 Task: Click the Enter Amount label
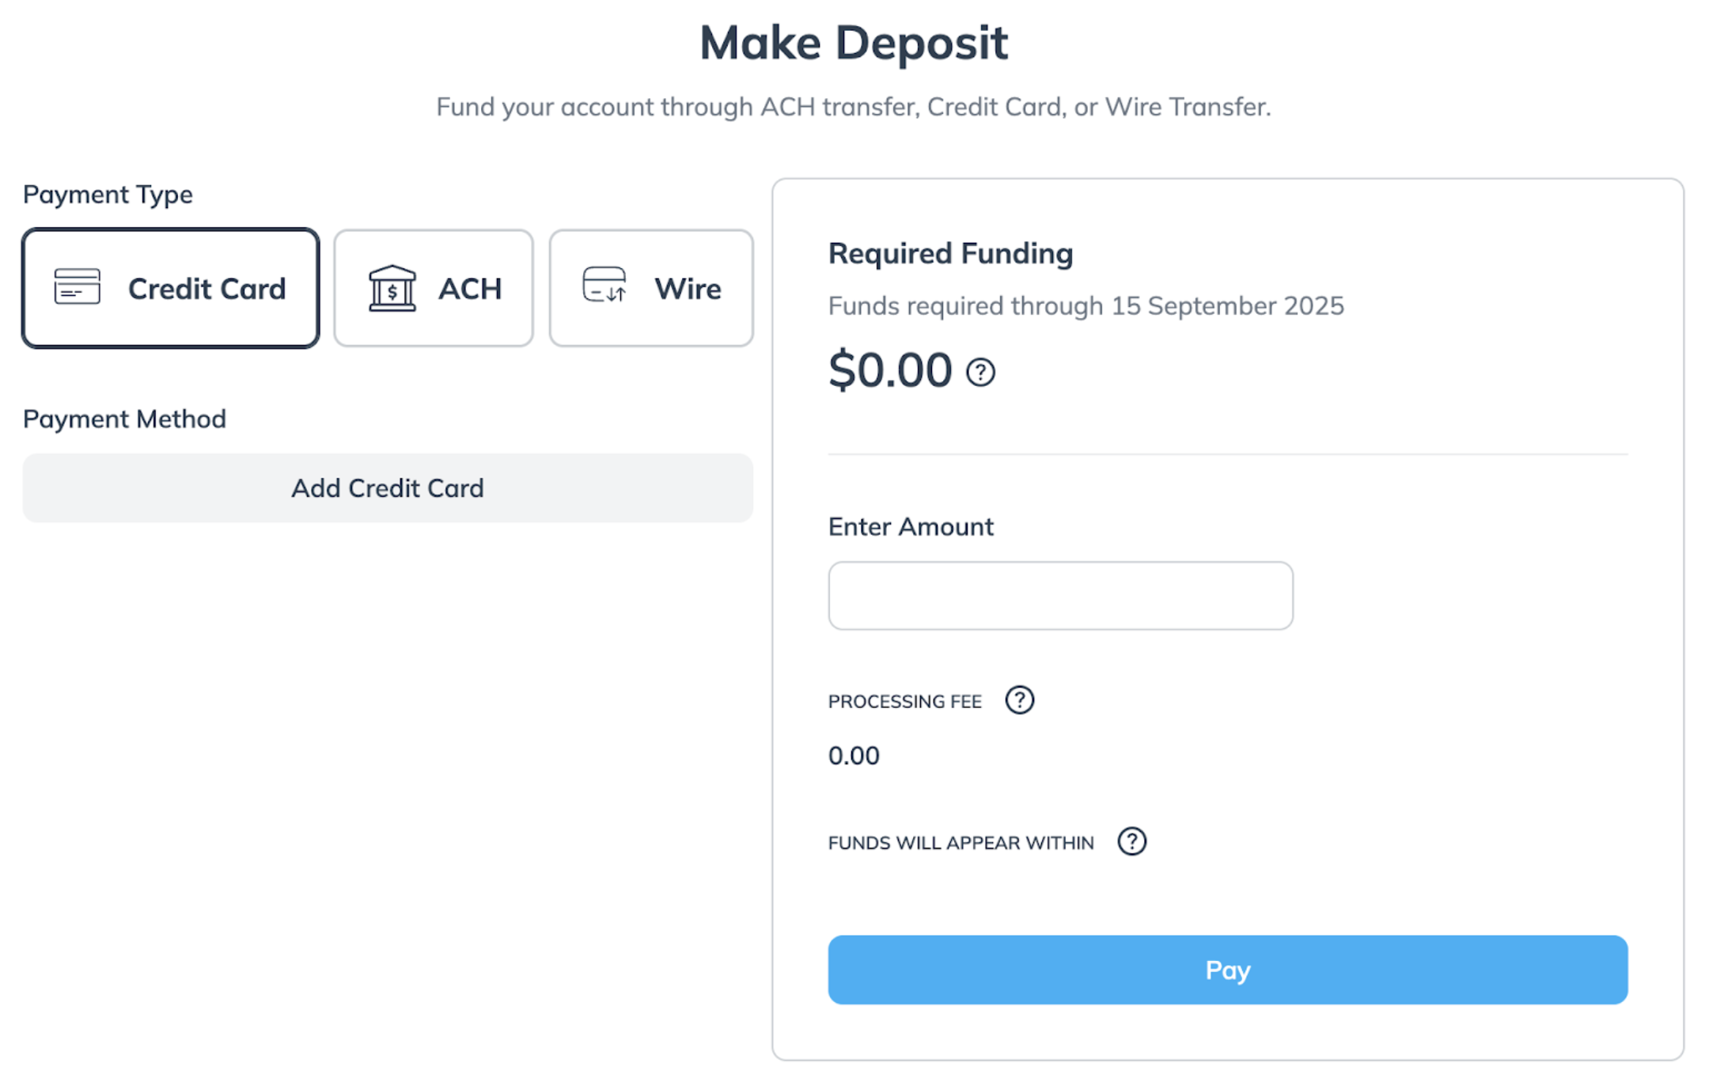click(x=911, y=527)
